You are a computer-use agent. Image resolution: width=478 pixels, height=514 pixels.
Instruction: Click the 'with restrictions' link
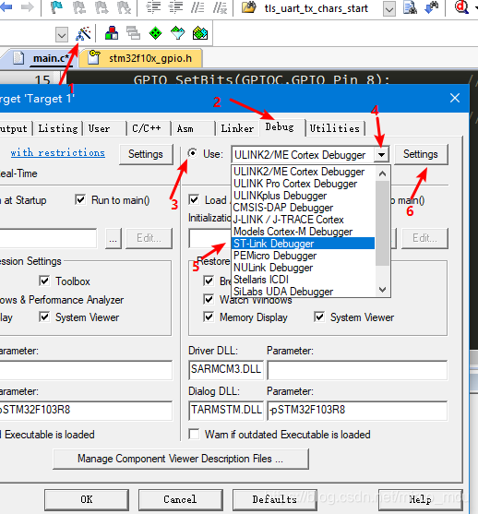(58, 153)
